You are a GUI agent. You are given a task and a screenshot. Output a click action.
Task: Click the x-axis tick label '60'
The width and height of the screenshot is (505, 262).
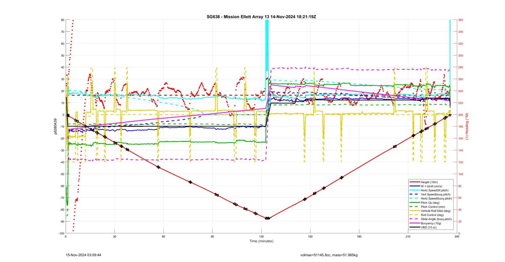pos(163,237)
